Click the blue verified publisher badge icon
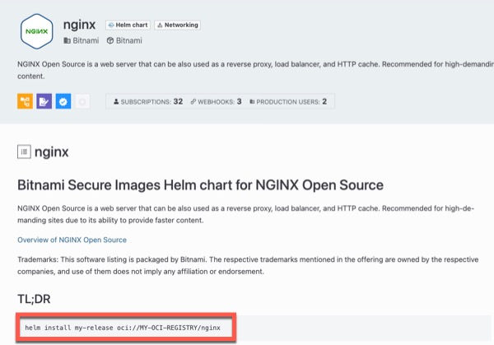Image resolution: width=494 pixels, height=345 pixels. pyautogui.click(x=63, y=101)
